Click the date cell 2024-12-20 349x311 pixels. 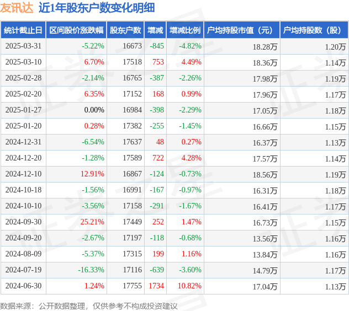[23, 158]
